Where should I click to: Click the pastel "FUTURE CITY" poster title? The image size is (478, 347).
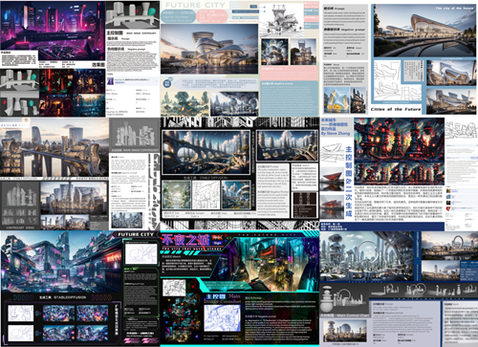195,5
